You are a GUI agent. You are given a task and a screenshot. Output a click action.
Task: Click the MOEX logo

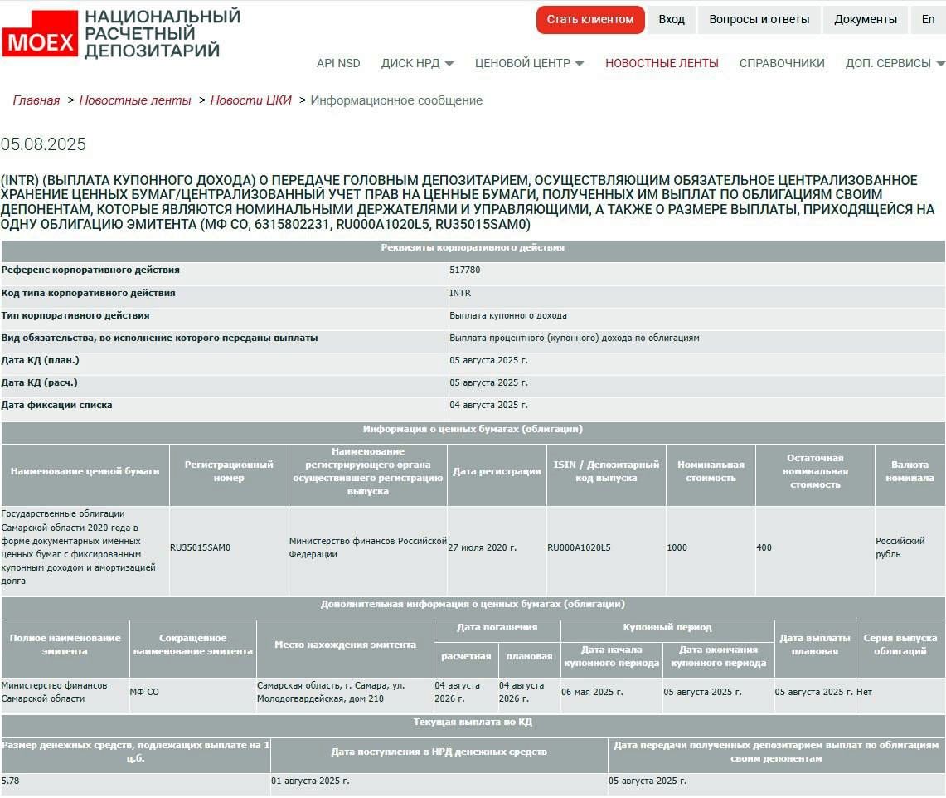40,34
